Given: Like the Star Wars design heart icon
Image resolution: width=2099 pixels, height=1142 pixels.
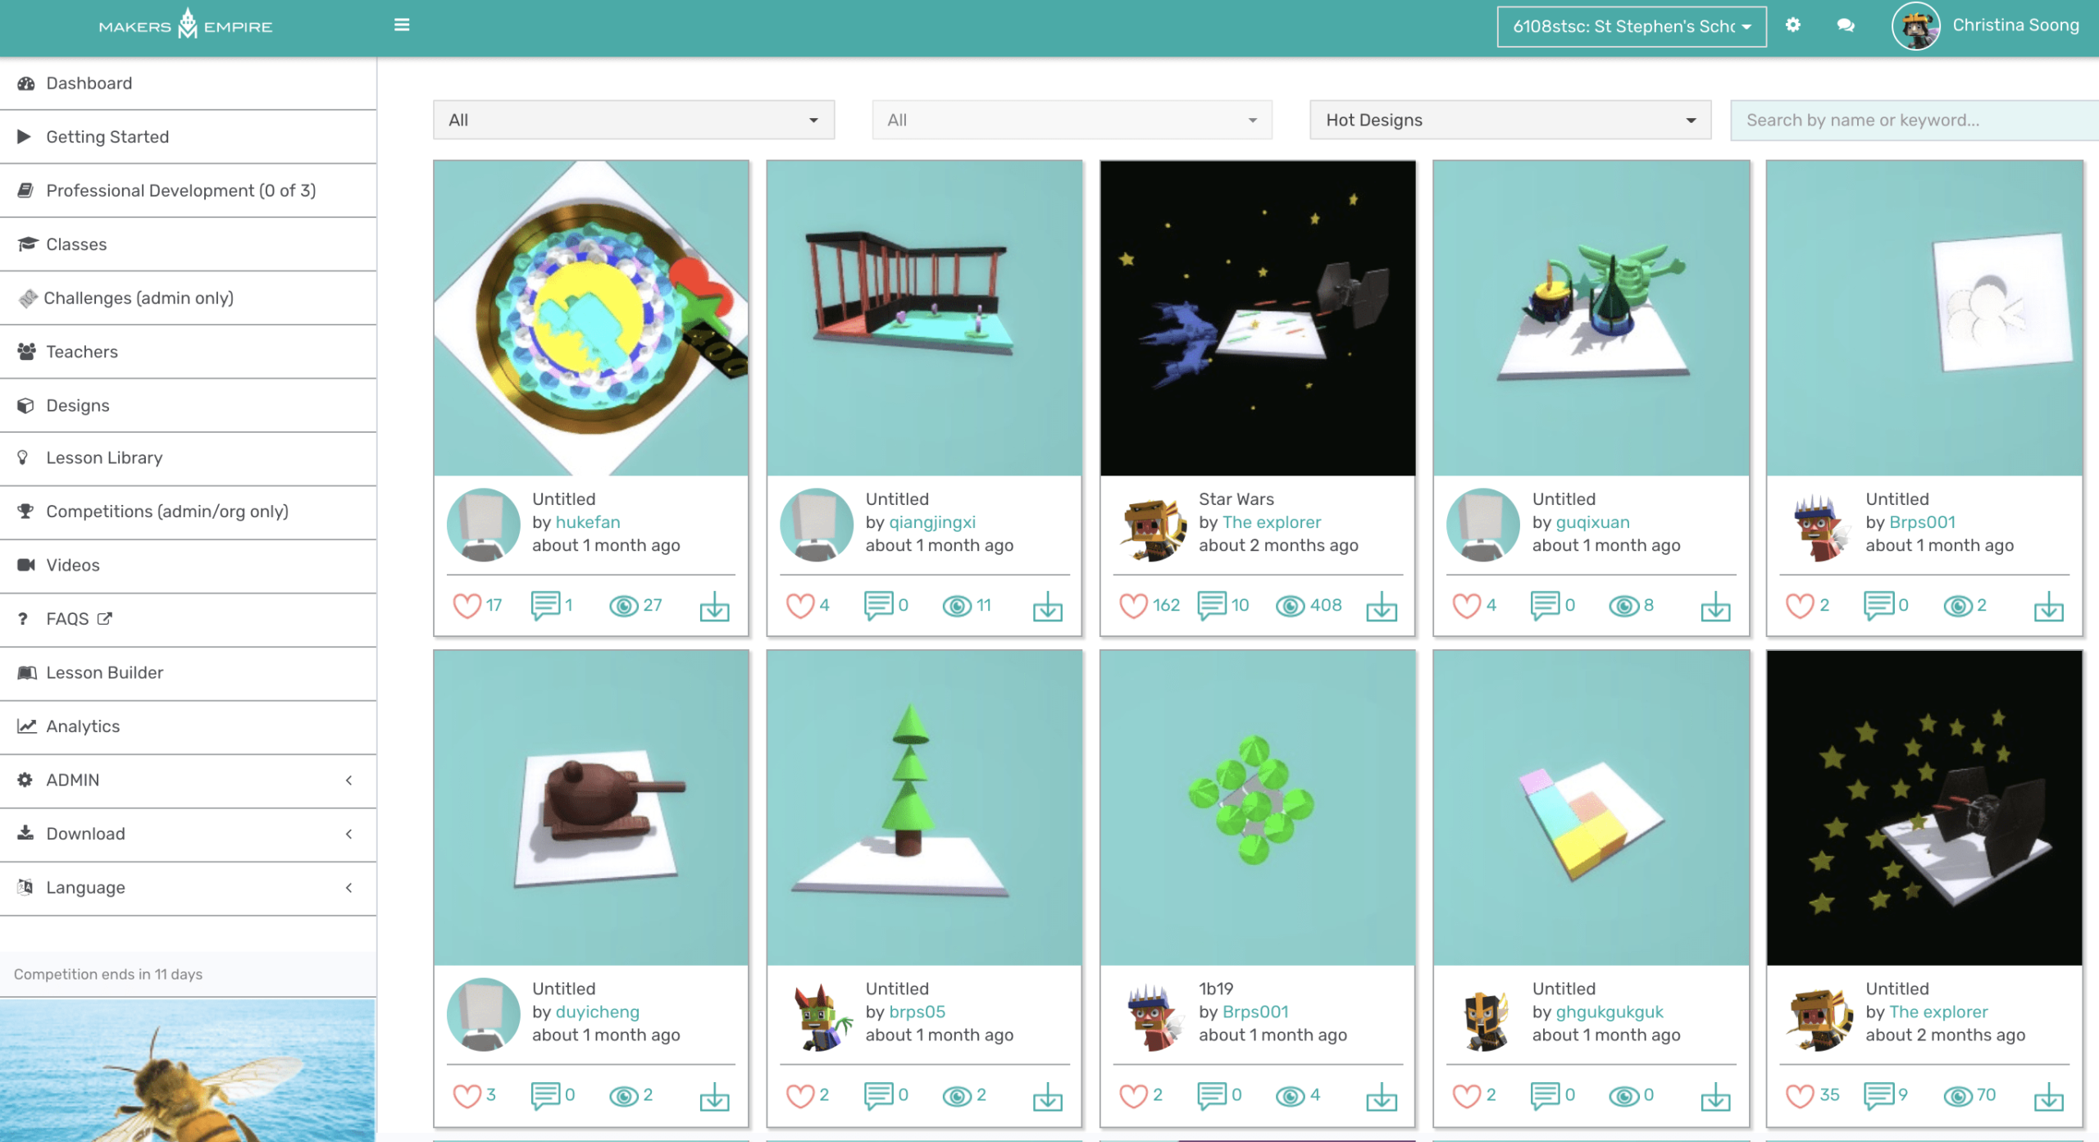Looking at the screenshot, I should [x=1133, y=606].
